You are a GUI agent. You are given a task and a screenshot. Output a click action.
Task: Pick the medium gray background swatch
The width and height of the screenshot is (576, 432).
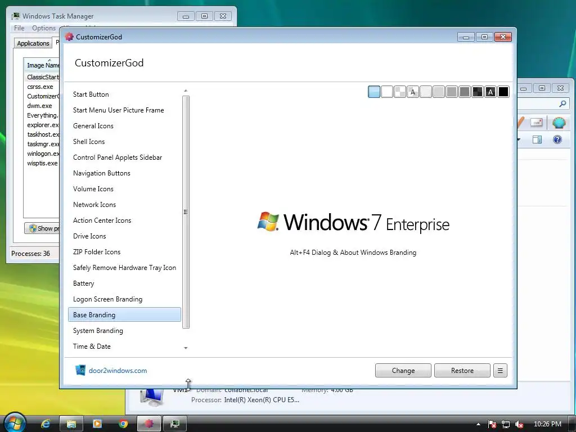(x=452, y=92)
